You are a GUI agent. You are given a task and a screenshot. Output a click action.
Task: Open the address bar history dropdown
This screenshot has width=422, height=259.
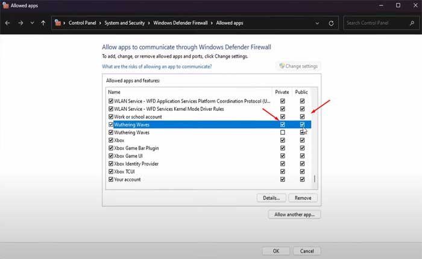click(318, 23)
